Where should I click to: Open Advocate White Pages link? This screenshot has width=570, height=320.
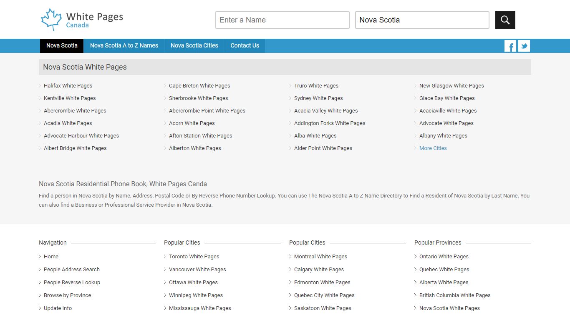click(x=446, y=123)
